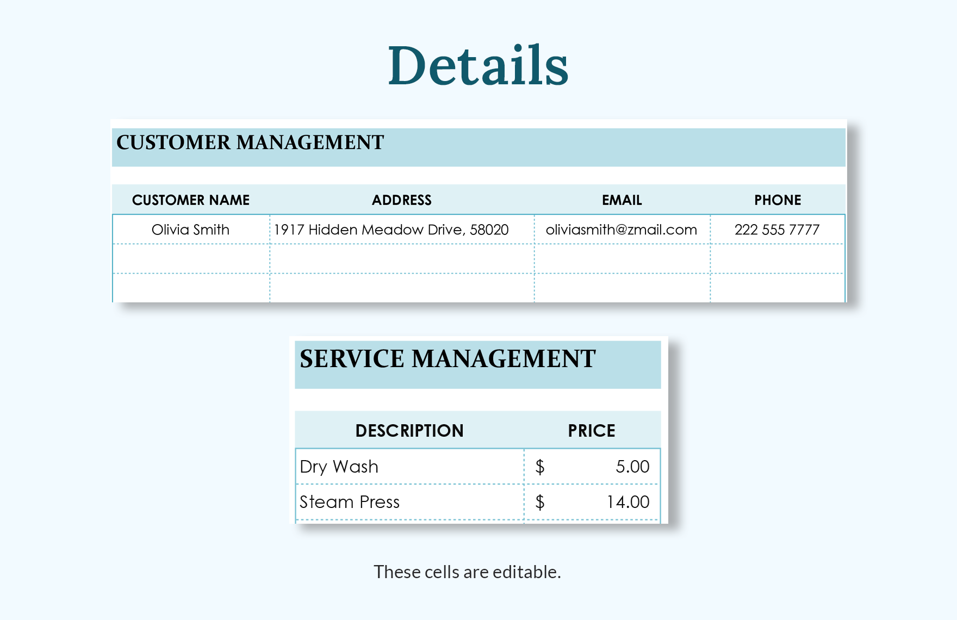This screenshot has width=957, height=620.
Task: Click the address cell '1917 Hidden Meadow Drive, 58020'
Action: coord(402,230)
